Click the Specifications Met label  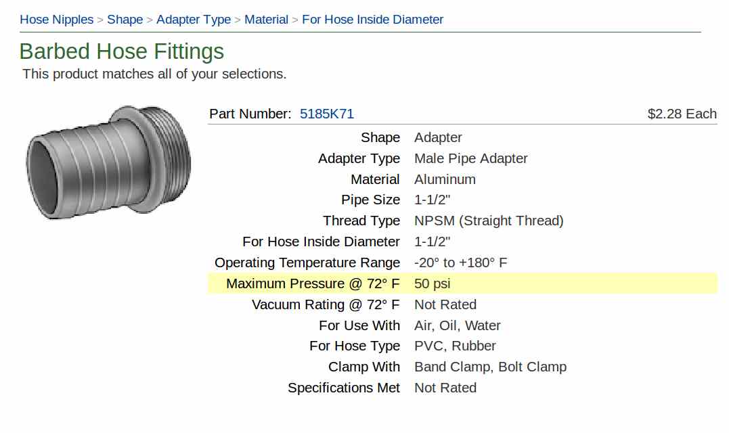point(344,388)
